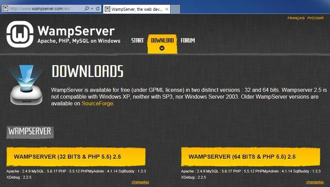Open the FORUM menu item
Viewport: 330px width, 187px height.
pos(188,40)
